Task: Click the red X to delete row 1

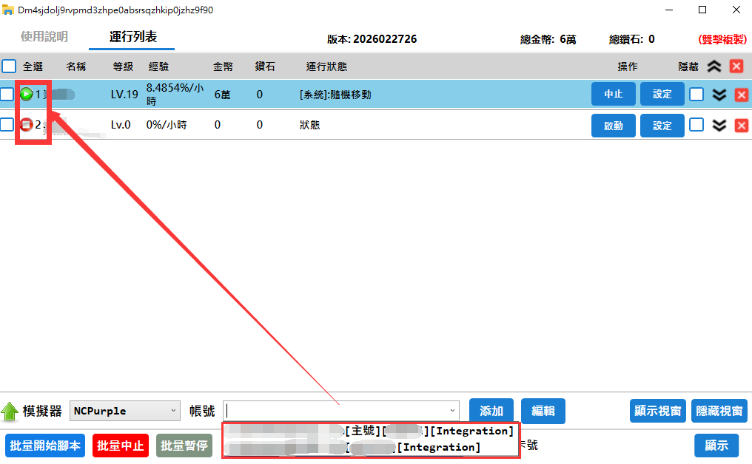Action: pos(742,94)
